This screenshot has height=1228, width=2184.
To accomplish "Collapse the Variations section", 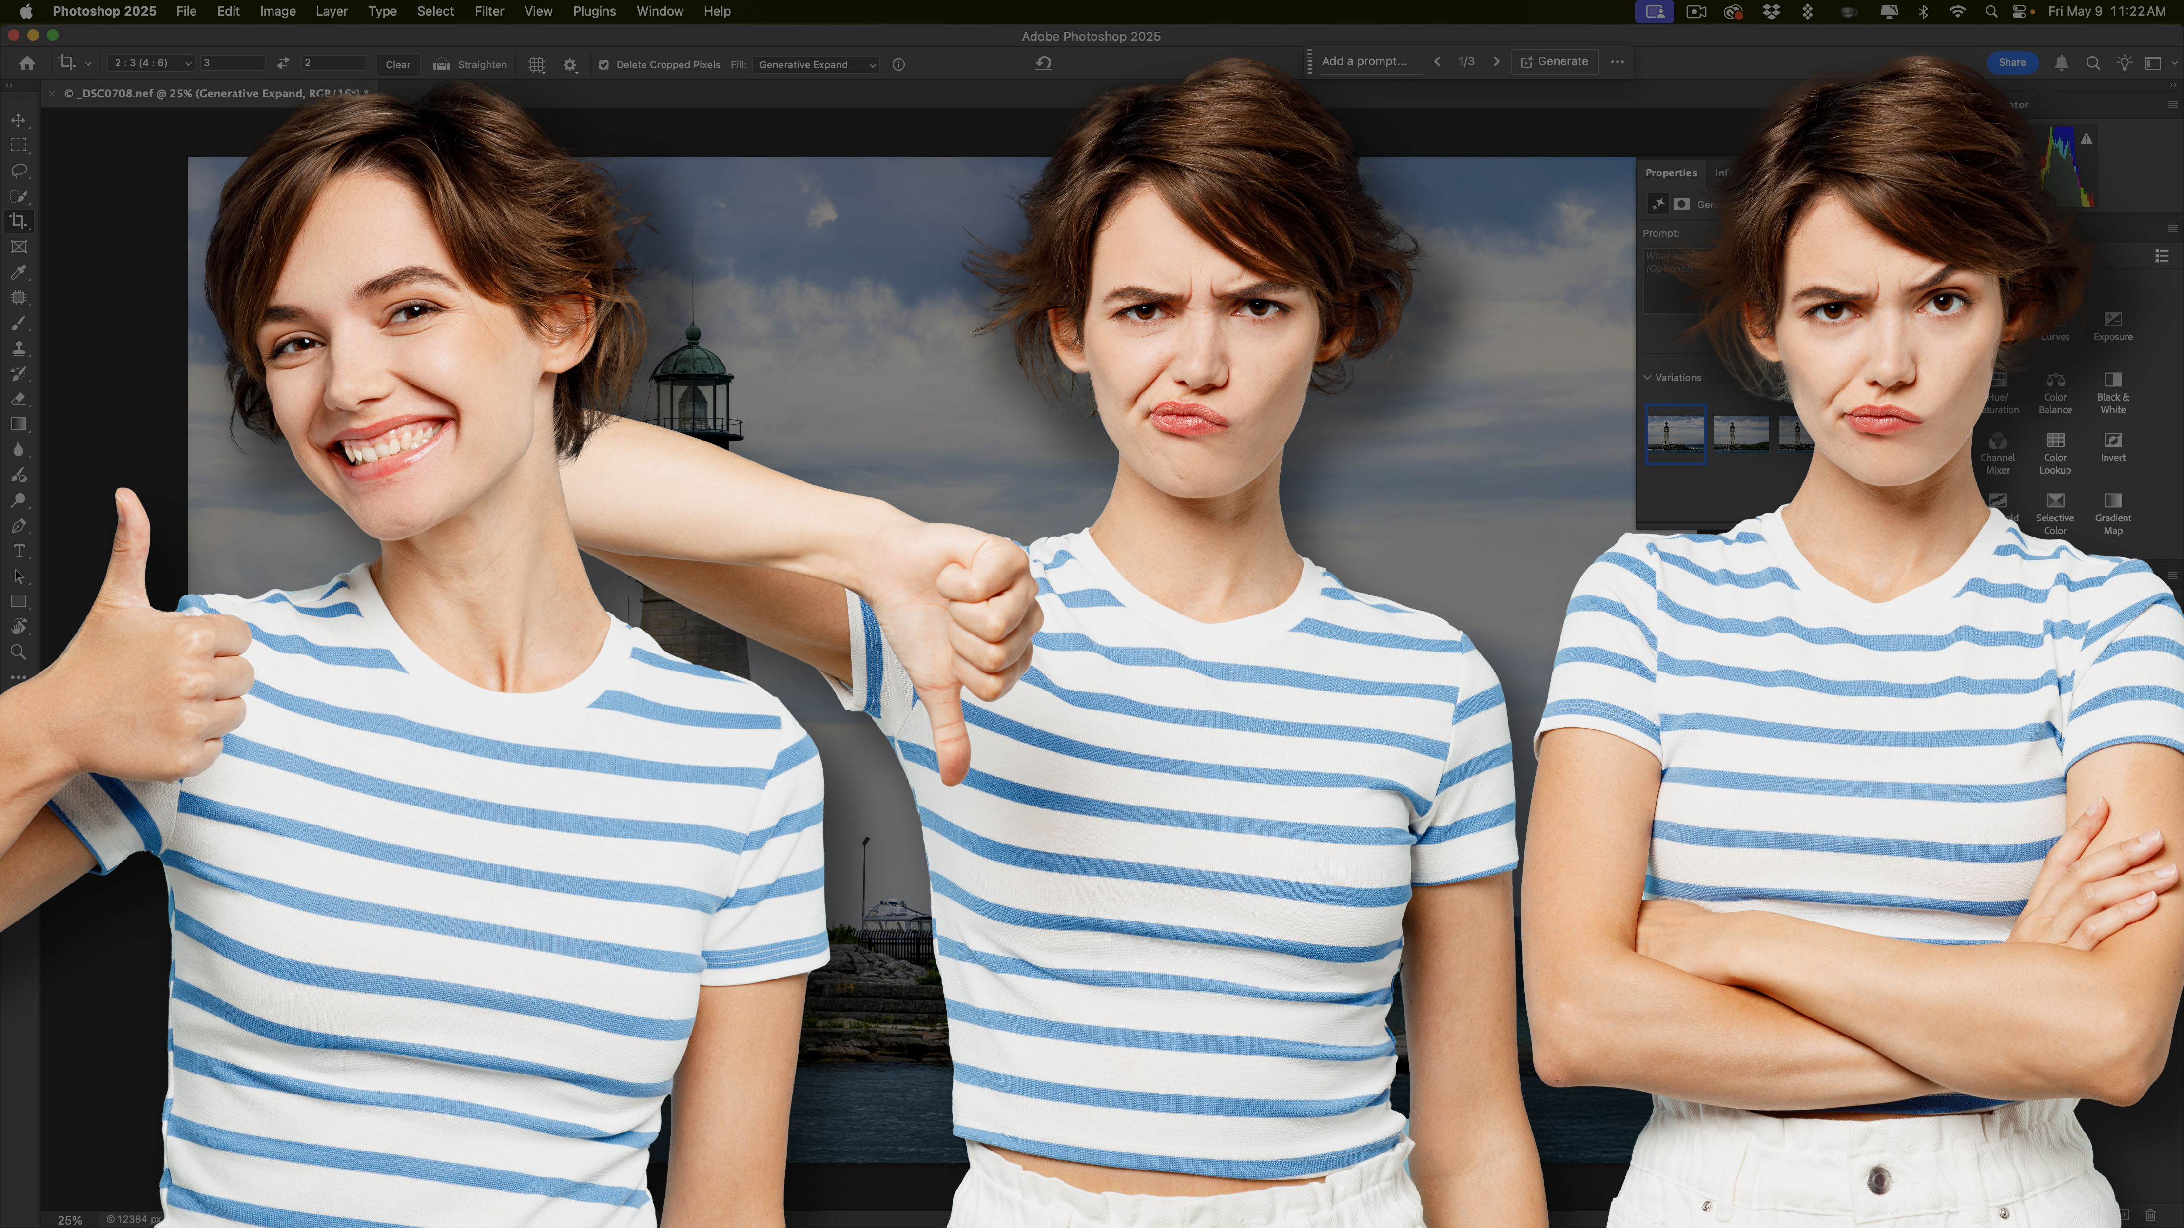I will [x=1647, y=377].
